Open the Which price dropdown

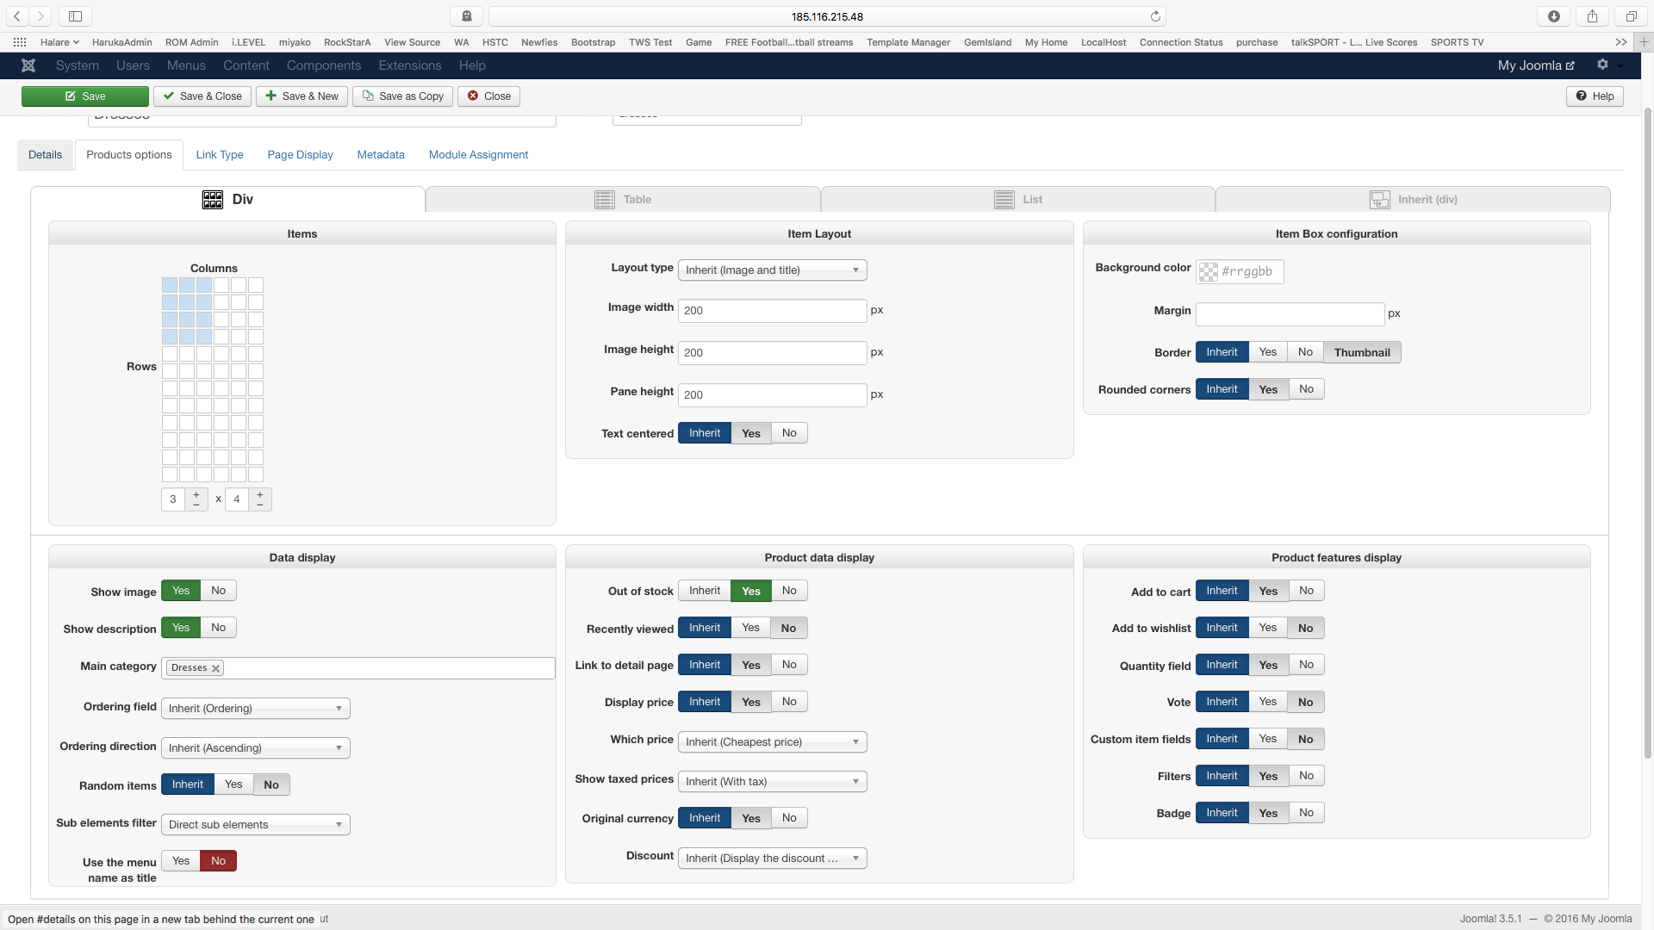point(772,742)
